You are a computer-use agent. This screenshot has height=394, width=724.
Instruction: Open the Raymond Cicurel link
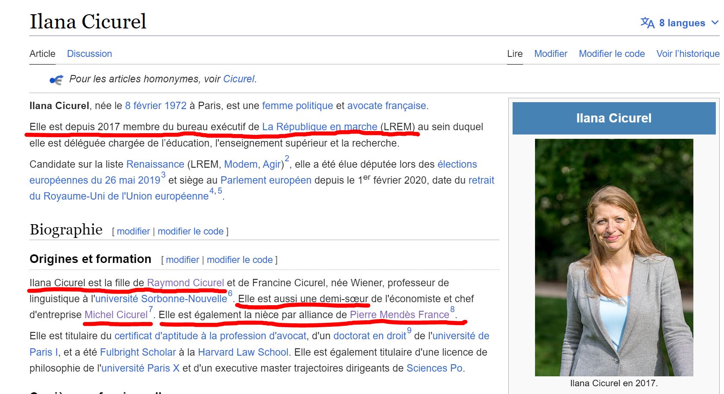click(186, 283)
